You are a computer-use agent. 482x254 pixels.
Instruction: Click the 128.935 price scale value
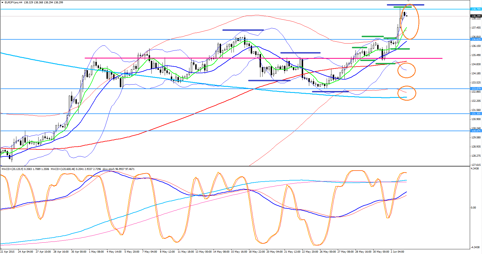[476, 147]
